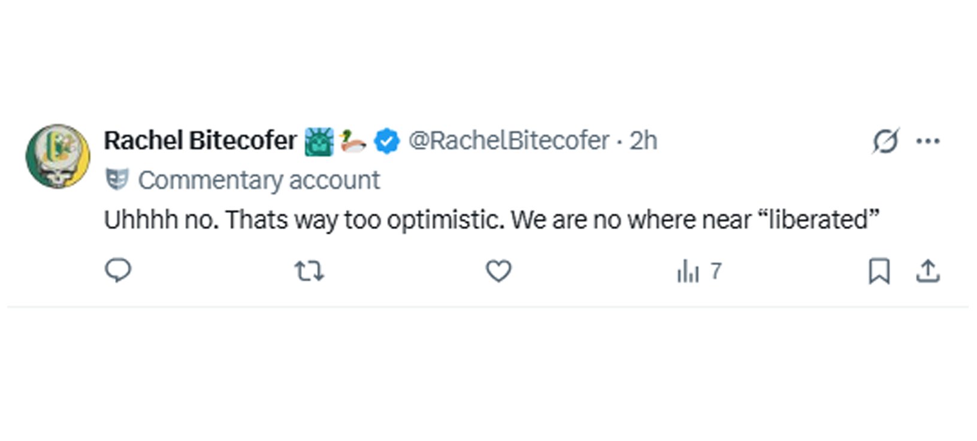Like the post with the heart icon
The width and height of the screenshot is (977, 441).
click(x=498, y=271)
